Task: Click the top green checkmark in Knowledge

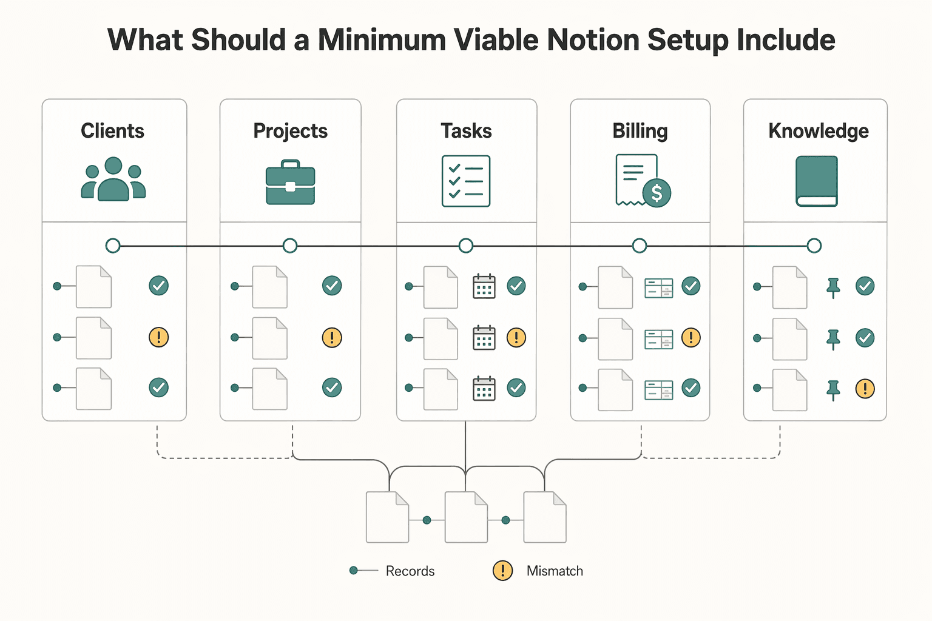Action: pyautogui.click(x=865, y=286)
